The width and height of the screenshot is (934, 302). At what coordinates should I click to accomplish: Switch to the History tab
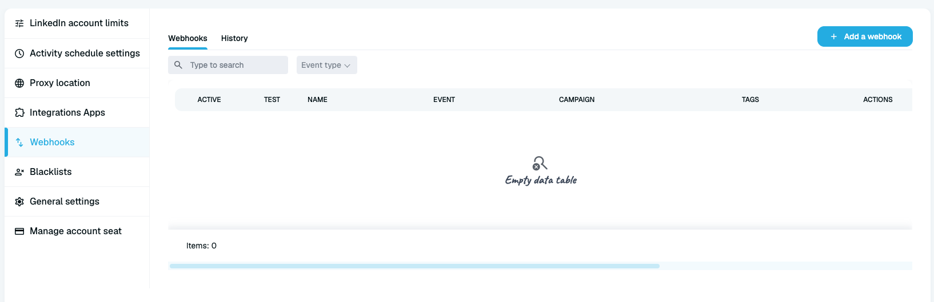[x=234, y=38]
